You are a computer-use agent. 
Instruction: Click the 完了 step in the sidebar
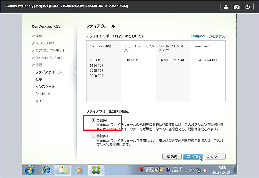[38, 101]
